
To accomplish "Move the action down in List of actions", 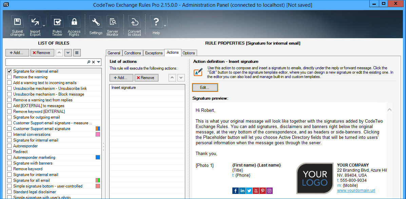I will 181,78.
